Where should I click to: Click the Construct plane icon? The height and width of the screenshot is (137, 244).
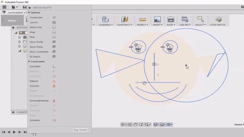coord(125,19)
